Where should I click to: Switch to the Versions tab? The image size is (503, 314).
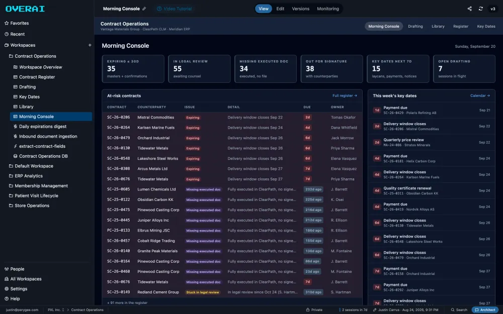pos(301,9)
